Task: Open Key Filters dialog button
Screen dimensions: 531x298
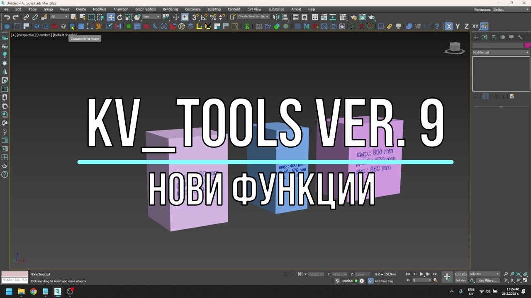Action: pyautogui.click(x=488, y=281)
